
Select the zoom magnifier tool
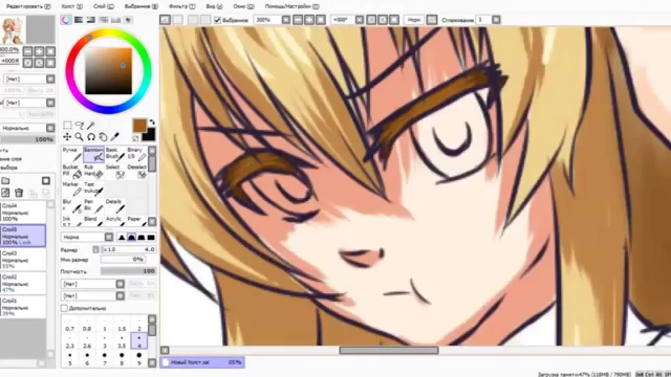point(79,137)
